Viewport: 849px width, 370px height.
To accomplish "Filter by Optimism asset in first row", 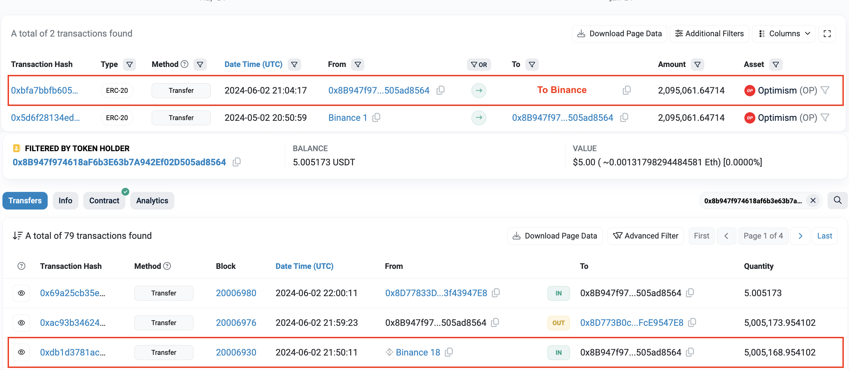I will click(825, 90).
